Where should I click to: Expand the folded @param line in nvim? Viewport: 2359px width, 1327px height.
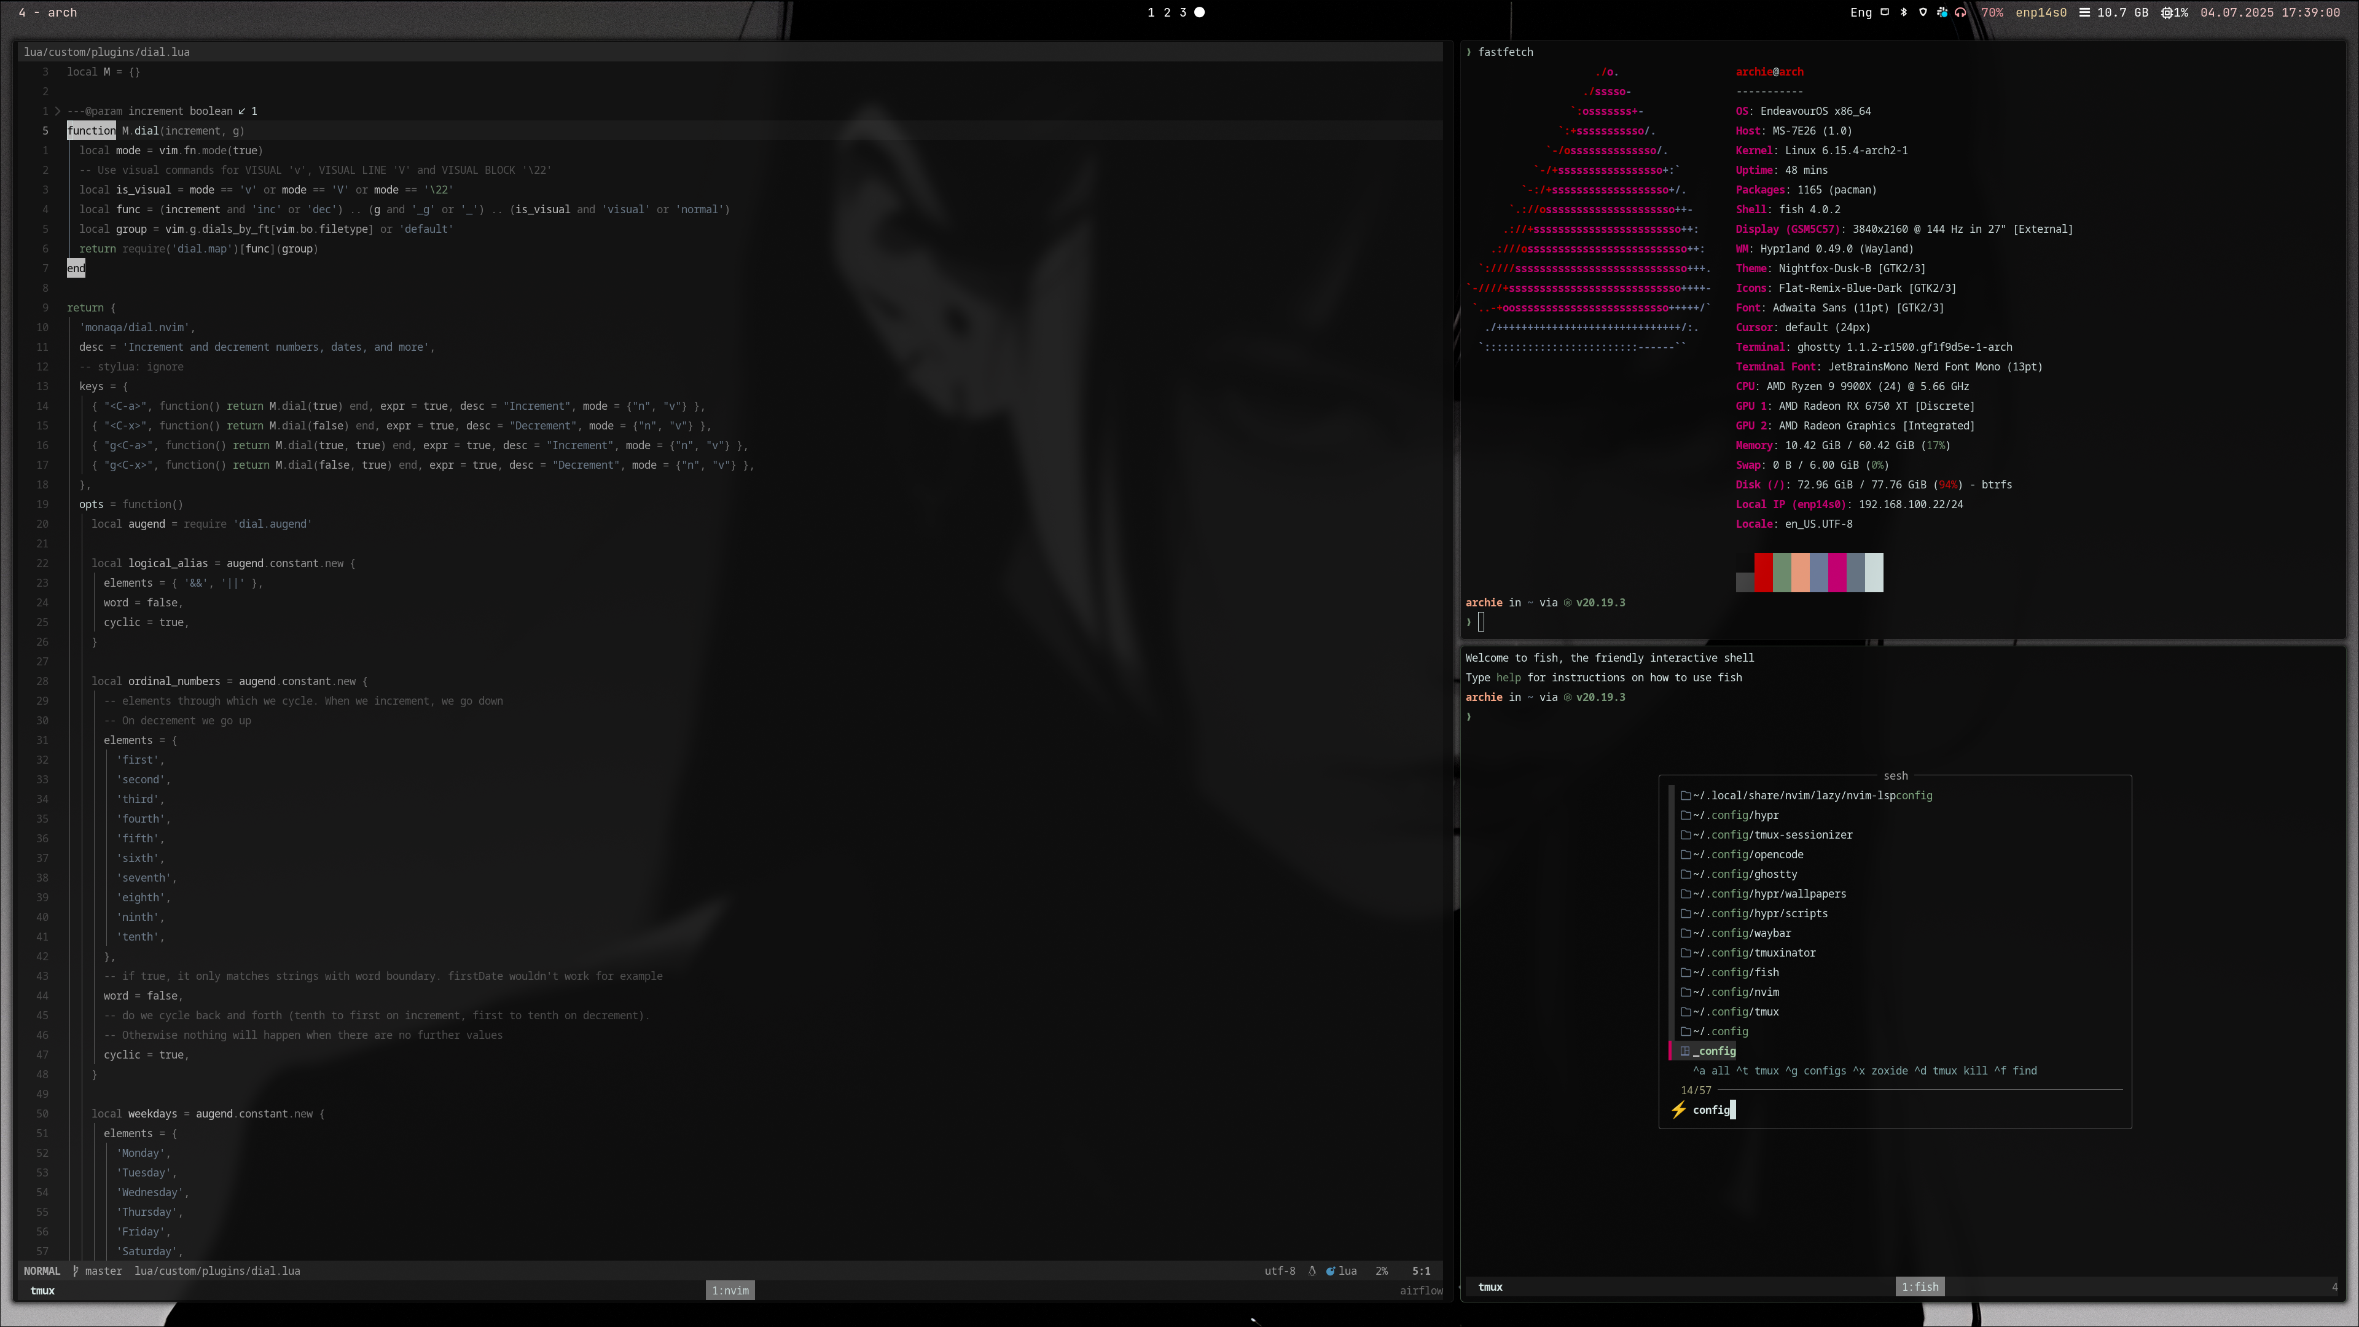58,111
